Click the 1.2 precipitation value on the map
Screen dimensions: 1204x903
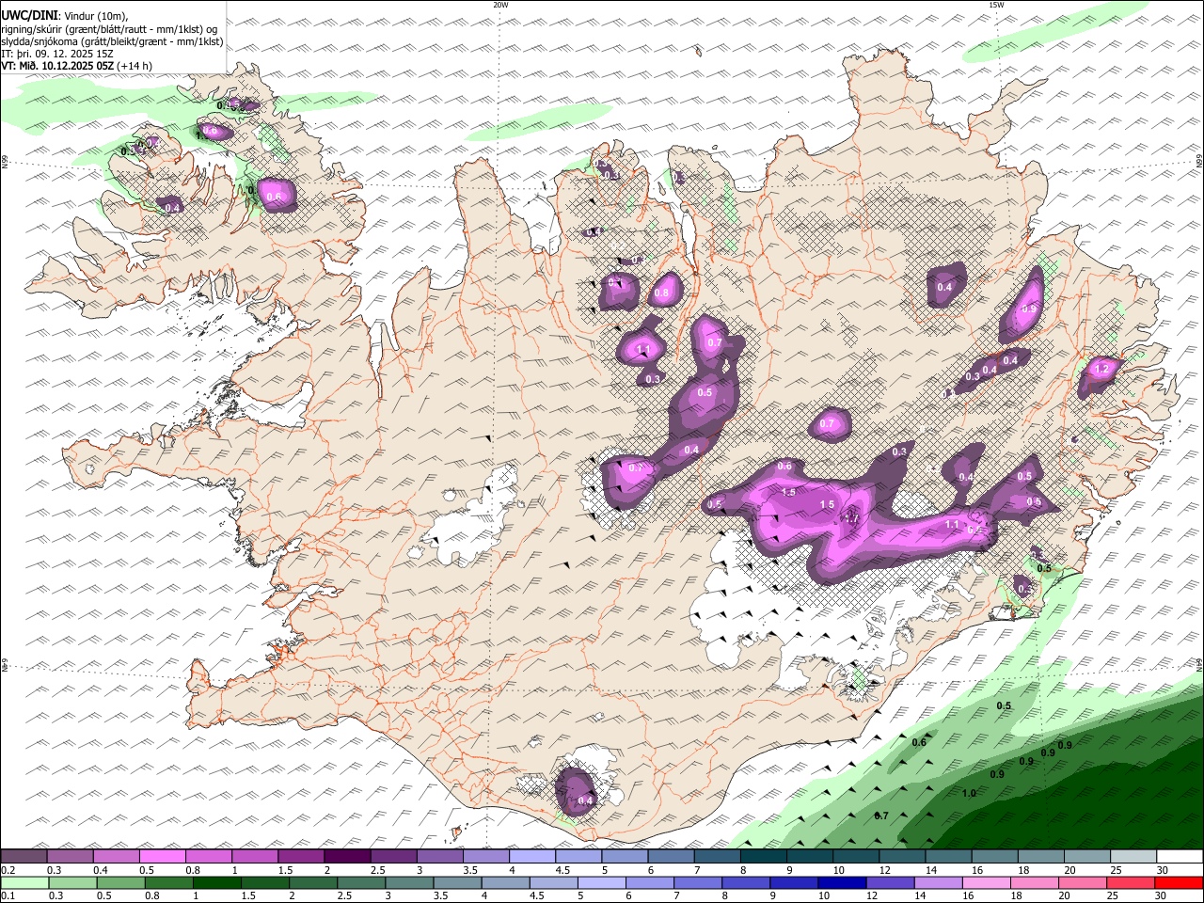click(1102, 370)
